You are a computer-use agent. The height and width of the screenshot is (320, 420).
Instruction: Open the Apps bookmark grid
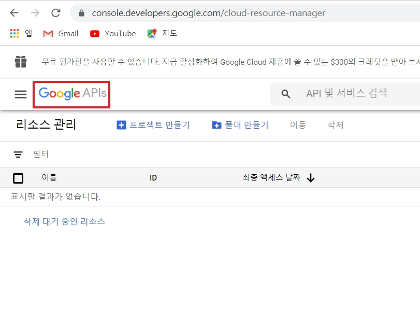coord(21,34)
